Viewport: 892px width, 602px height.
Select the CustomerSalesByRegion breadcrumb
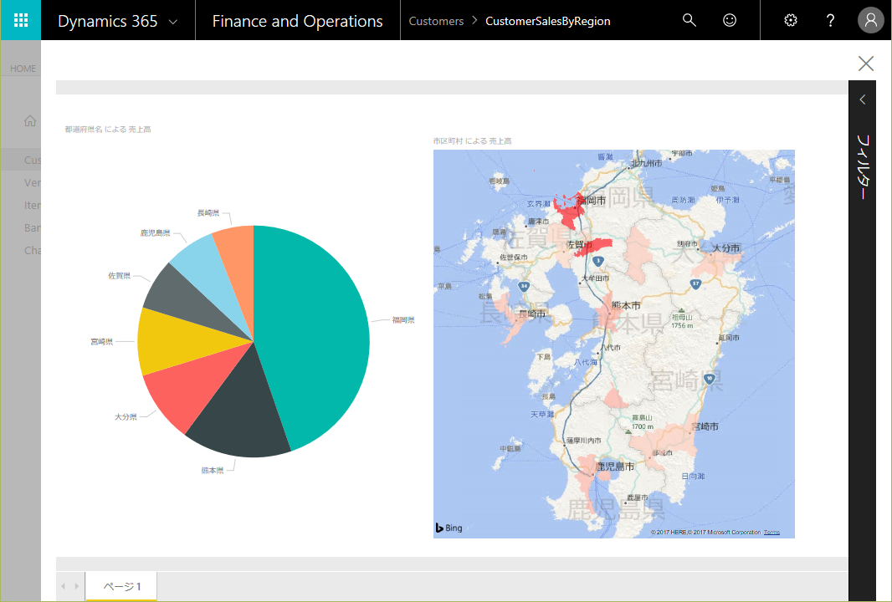click(x=547, y=21)
